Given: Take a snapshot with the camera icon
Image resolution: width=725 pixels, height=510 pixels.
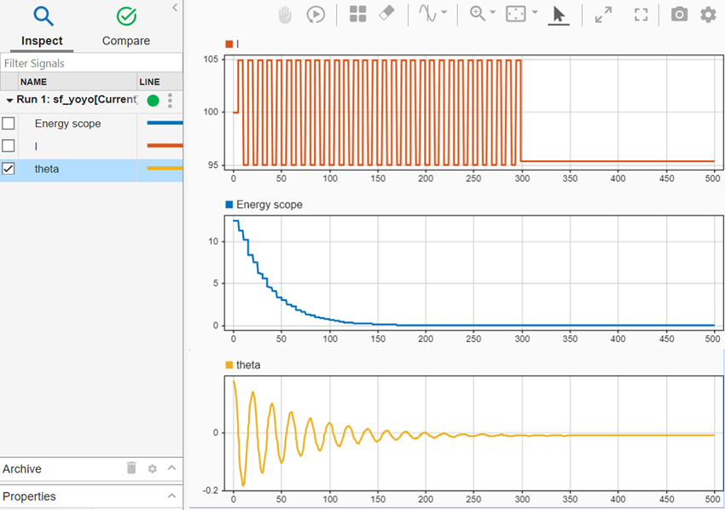Looking at the screenshot, I should click(679, 13).
